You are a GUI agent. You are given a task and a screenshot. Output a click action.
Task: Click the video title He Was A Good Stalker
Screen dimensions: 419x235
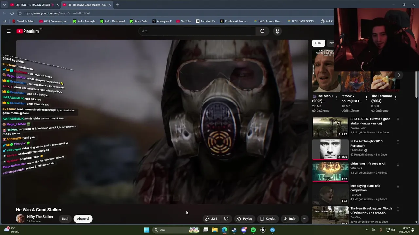point(39,210)
